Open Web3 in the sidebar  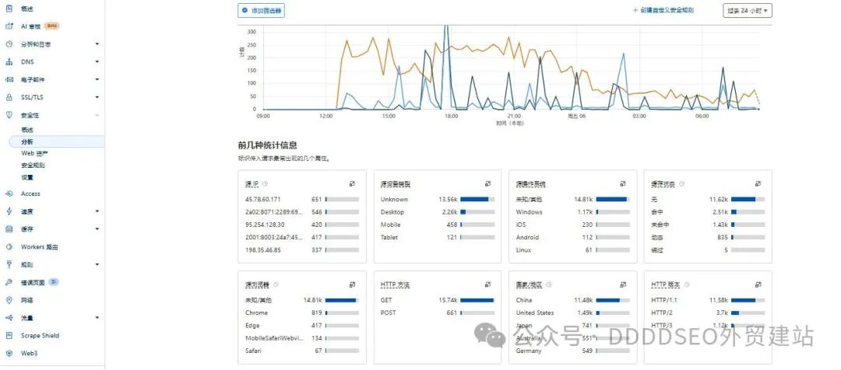point(29,353)
